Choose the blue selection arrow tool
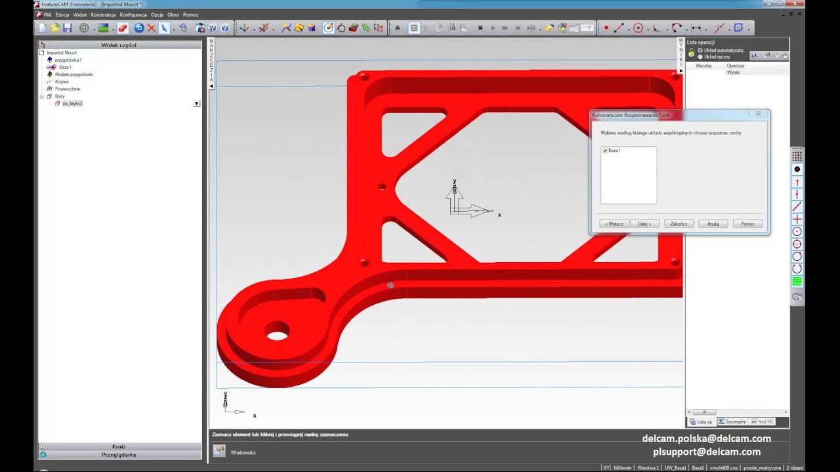 pos(164,28)
